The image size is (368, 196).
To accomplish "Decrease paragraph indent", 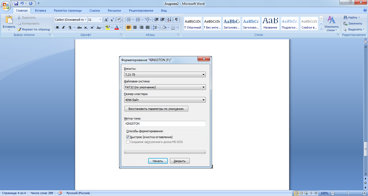I will 156,20.
